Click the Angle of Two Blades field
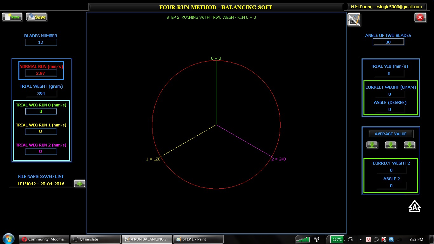This screenshot has height=244, width=434. (388, 42)
